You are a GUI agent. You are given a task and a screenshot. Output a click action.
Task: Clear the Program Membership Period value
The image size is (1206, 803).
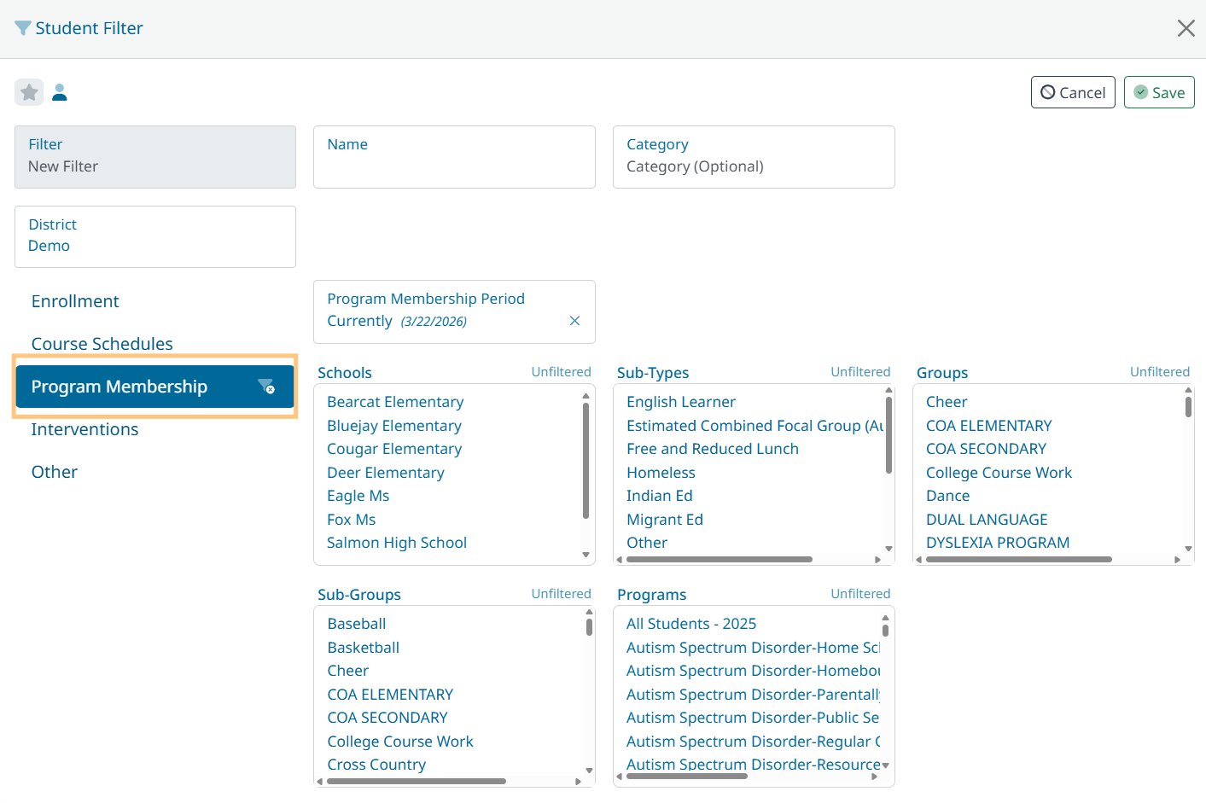574,321
